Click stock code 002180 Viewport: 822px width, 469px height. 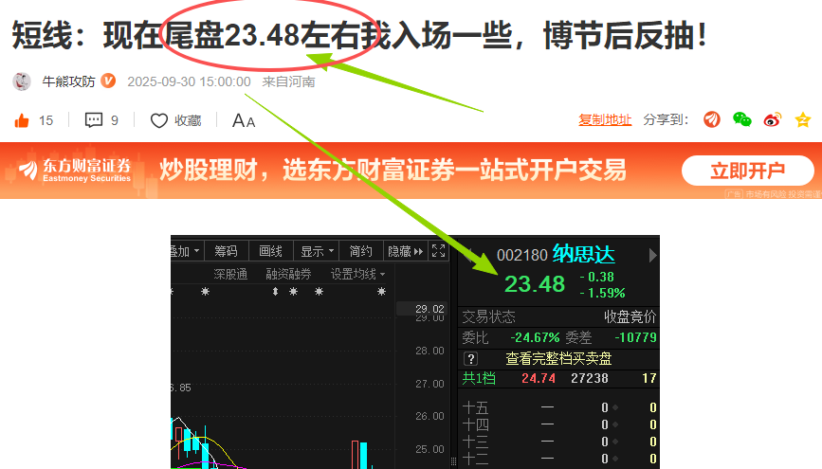tap(522, 256)
